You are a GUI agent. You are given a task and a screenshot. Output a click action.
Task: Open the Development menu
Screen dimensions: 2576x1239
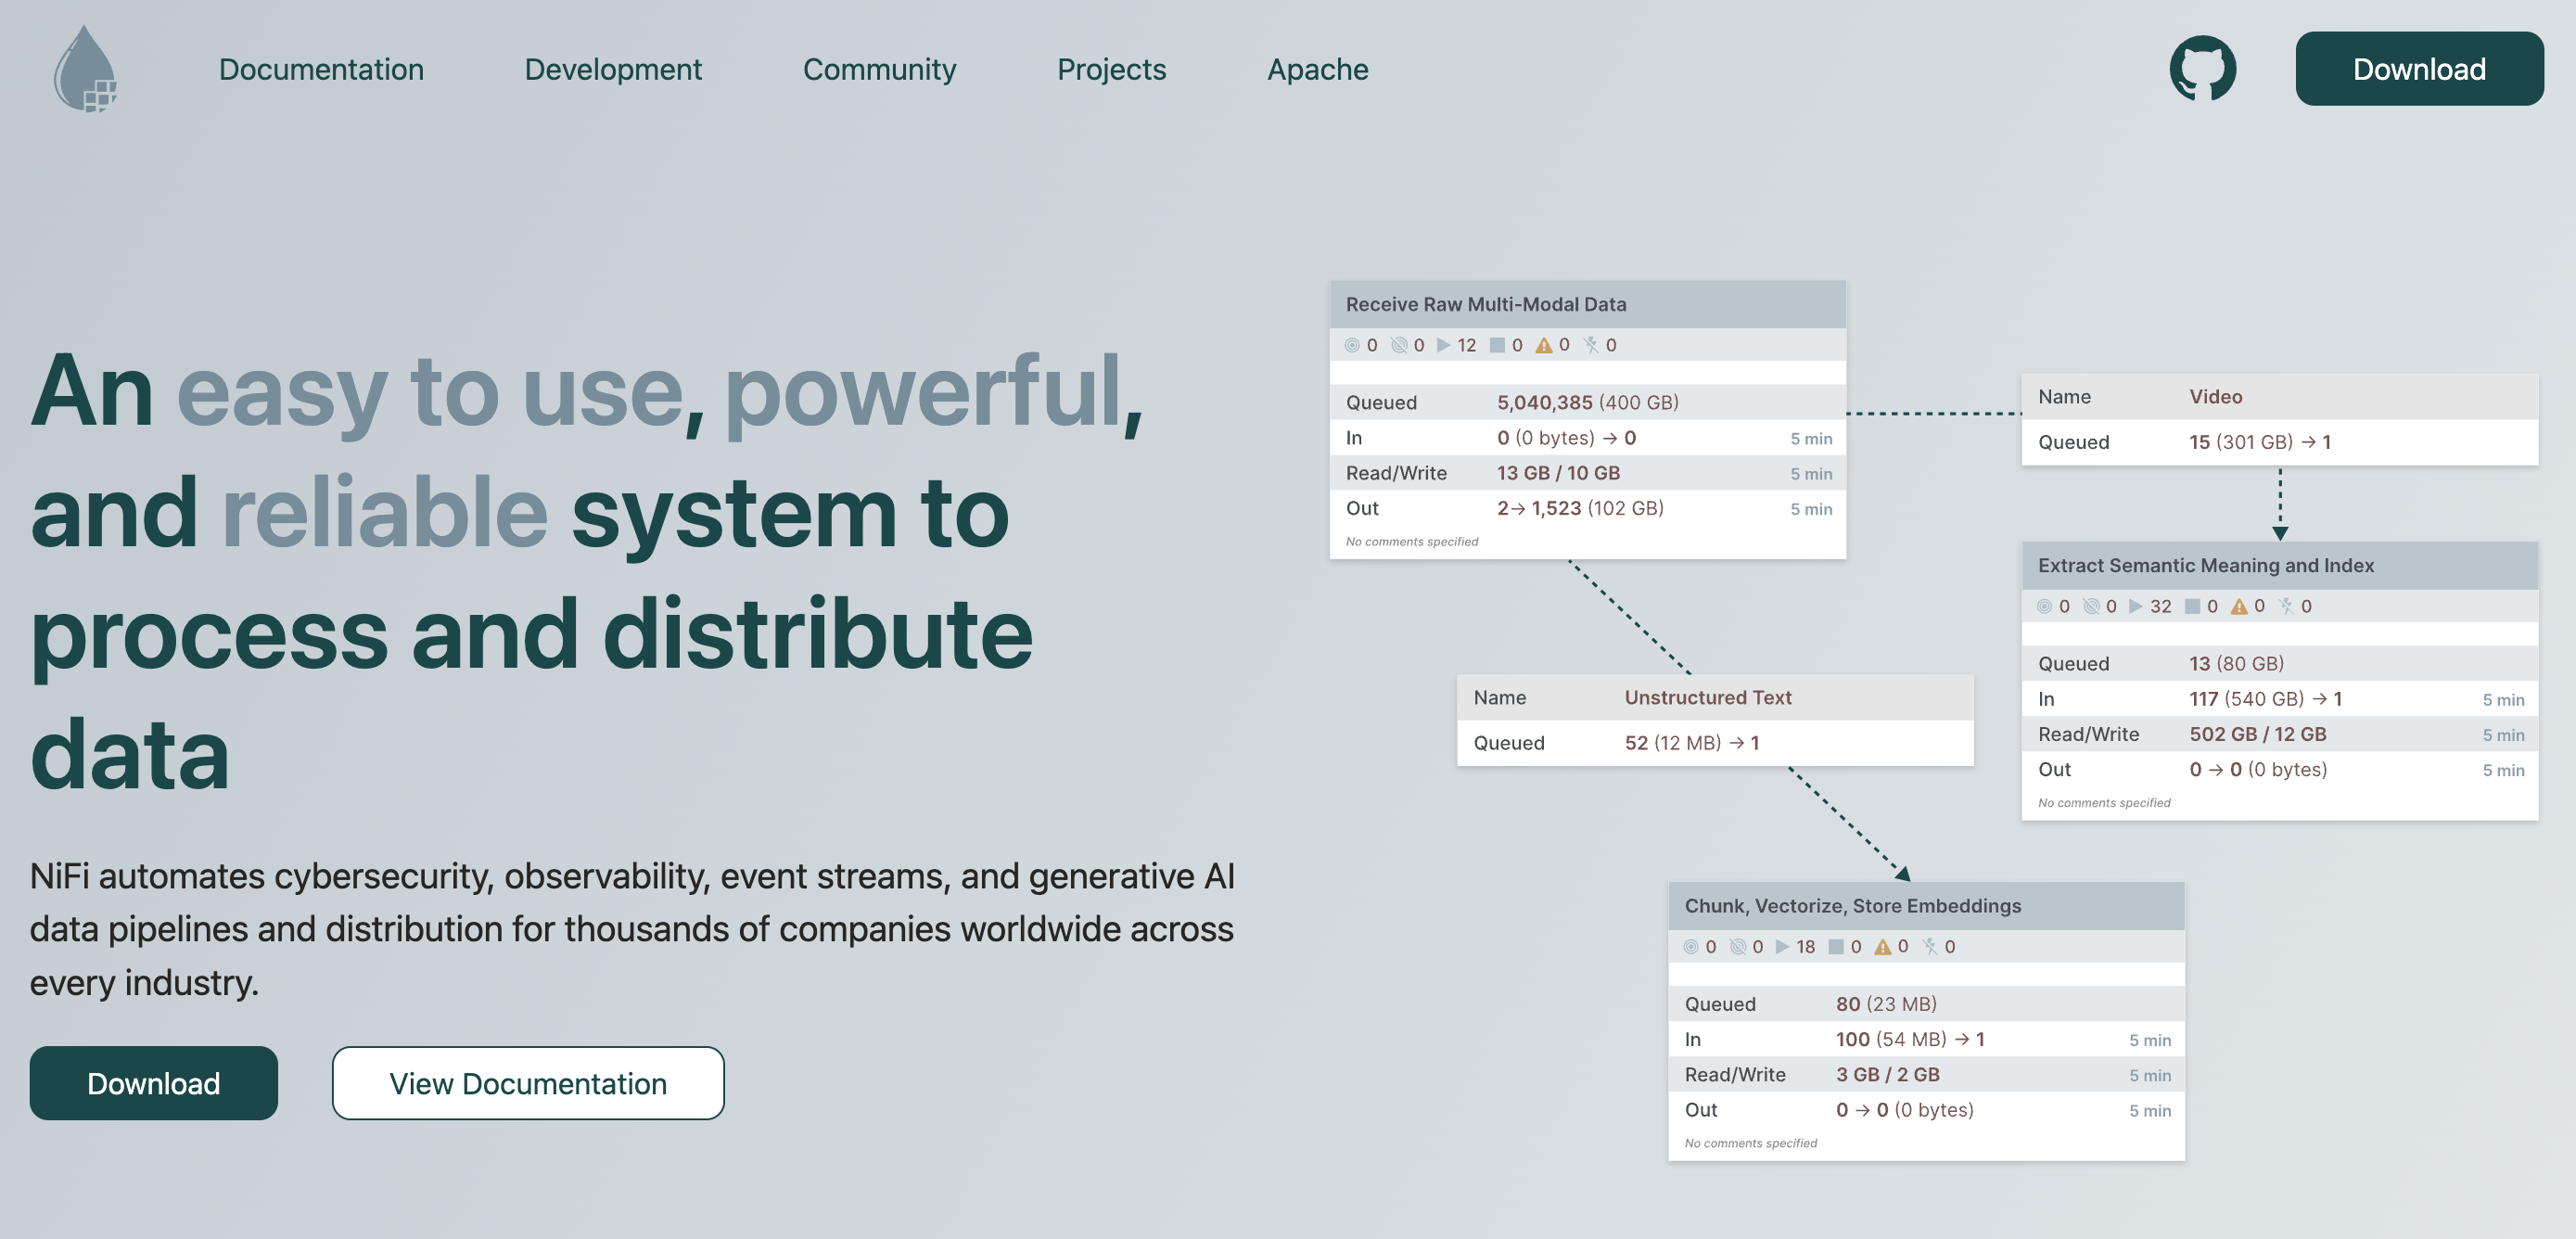point(613,69)
